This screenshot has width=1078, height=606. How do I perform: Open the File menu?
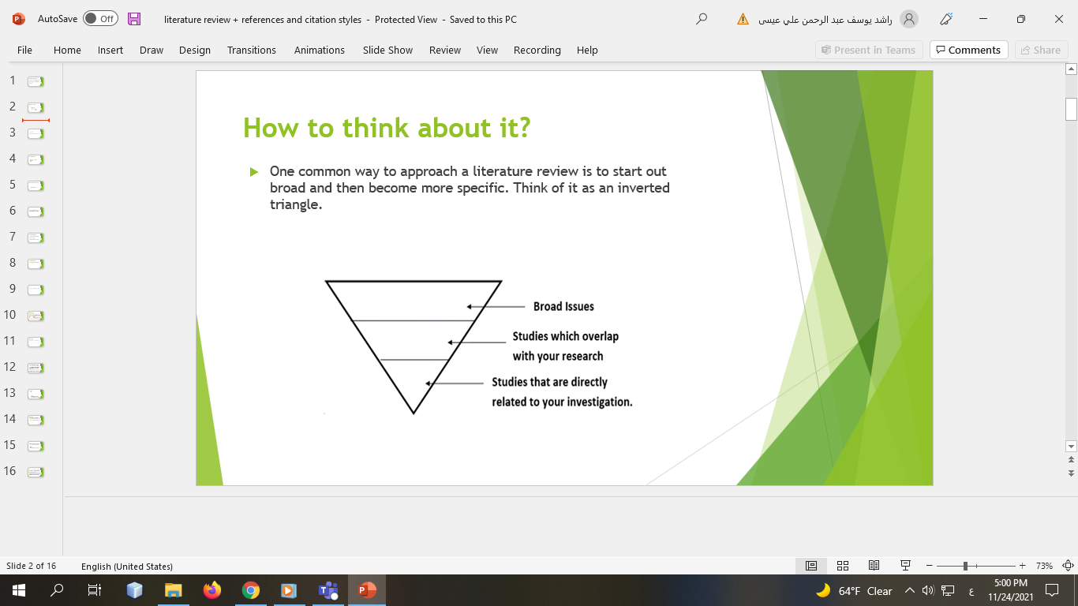[x=24, y=50]
